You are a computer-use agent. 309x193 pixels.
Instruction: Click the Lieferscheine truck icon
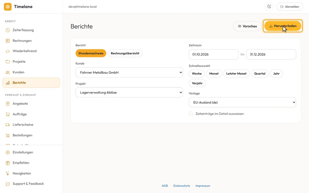tap(8, 125)
